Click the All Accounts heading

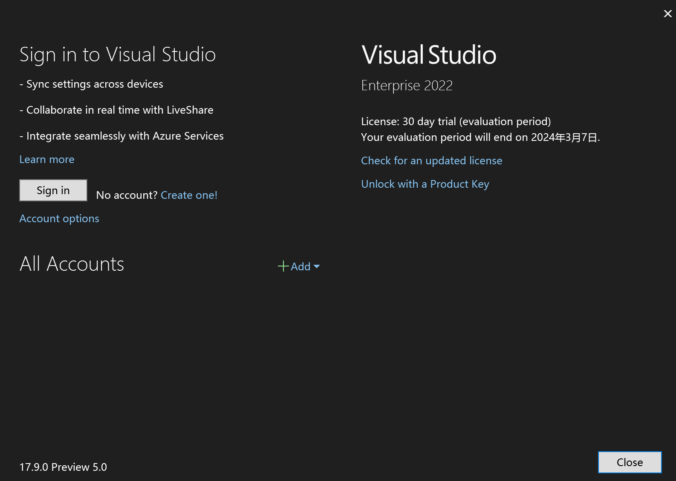[x=72, y=264]
